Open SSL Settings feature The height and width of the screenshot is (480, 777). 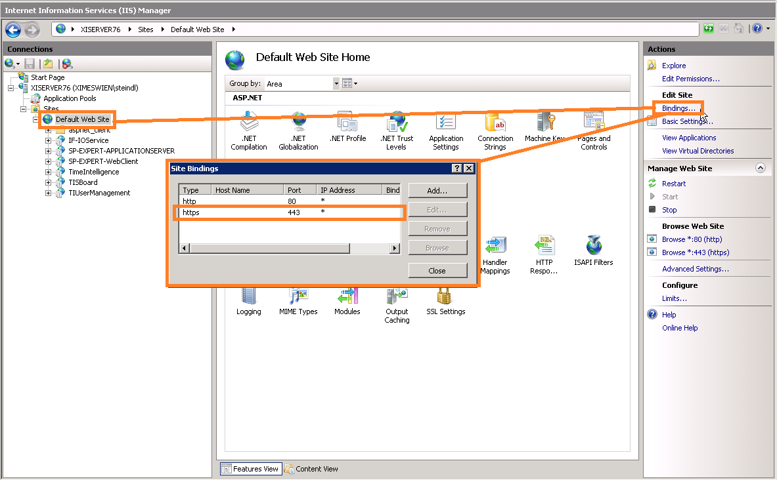[445, 302]
